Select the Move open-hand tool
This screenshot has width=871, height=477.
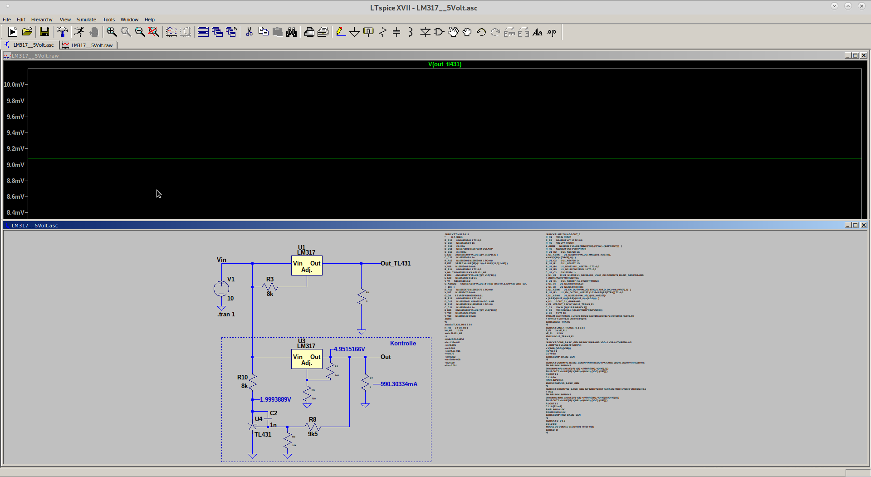tap(453, 32)
